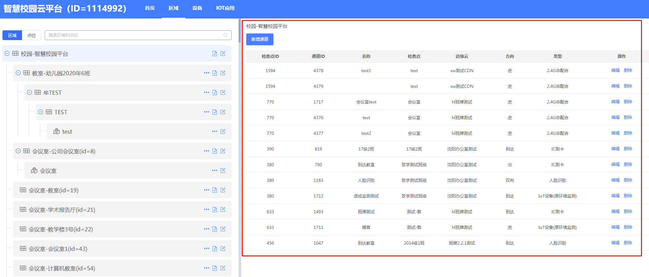Image resolution: width=649 pixels, height=277 pixels.
Task: Click the 新增通道 button
Action: coord(260,39)
